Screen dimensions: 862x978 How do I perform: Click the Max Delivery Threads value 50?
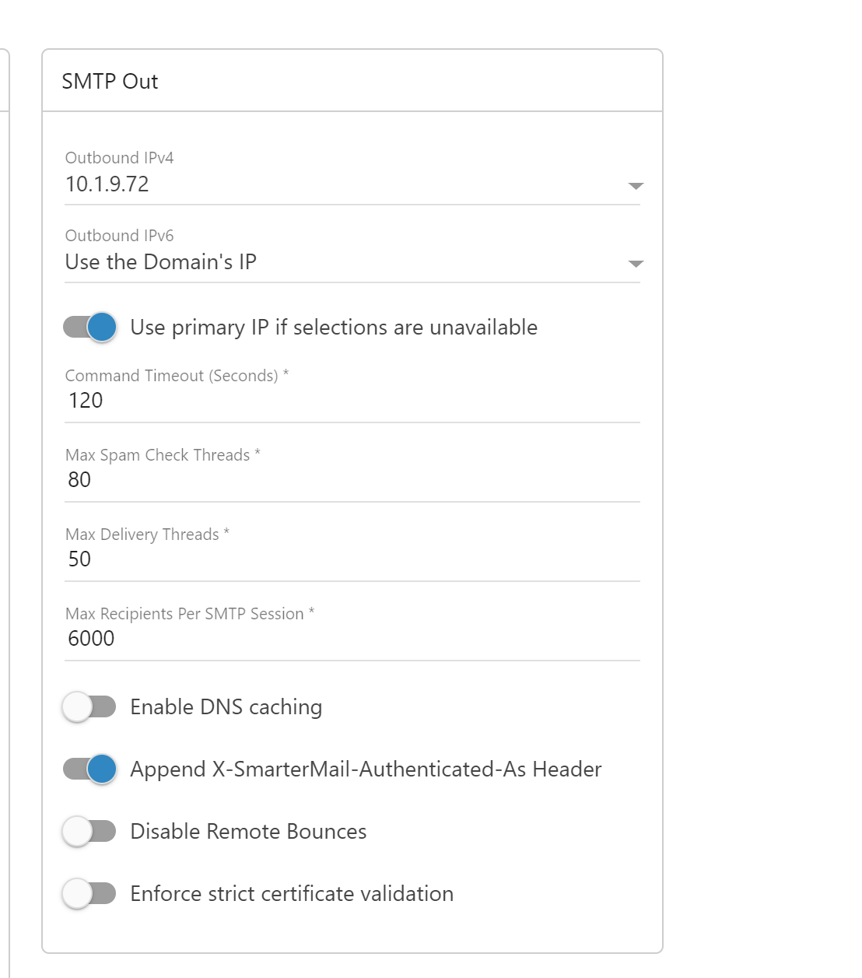pyautogui.click(x=80, y=559)
